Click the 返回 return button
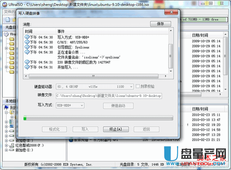The image size is (231, 170). (x=146, y=129)
